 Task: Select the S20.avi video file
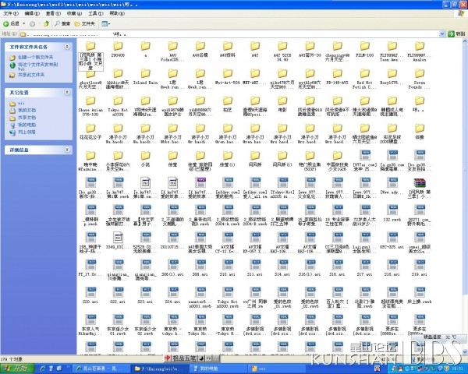[x=90, y=295]
